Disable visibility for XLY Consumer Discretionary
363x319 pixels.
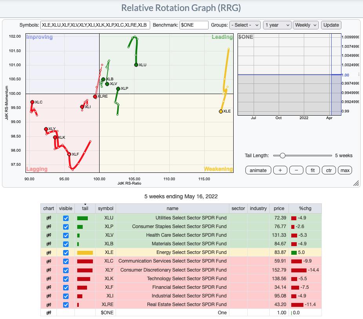66,270
